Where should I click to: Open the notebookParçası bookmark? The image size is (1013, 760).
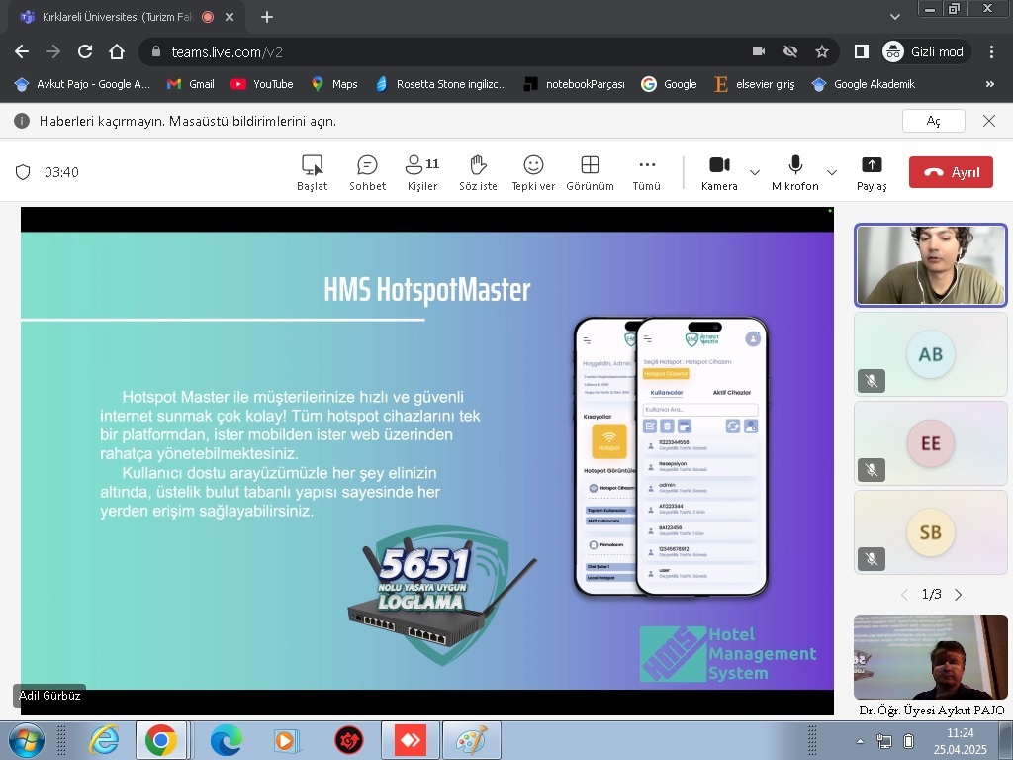(575, 84)
